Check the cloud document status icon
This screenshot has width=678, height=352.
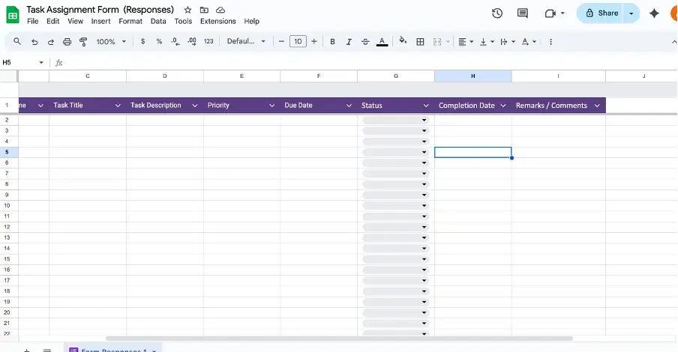coord(220,10)
